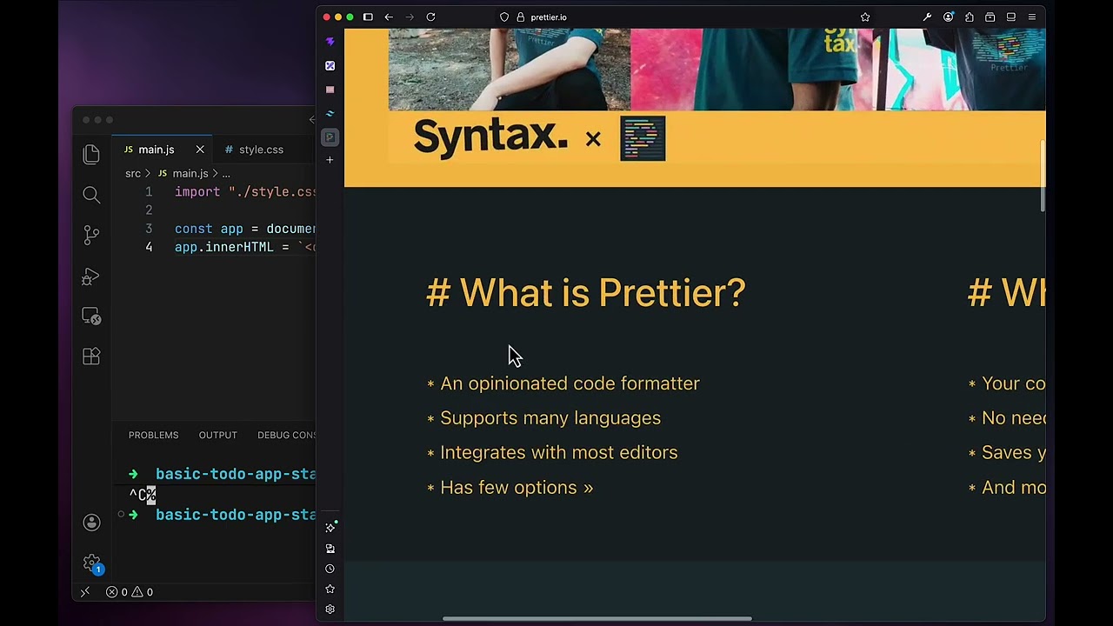Screen dimensions: 1113x626
Task: Open the AI sparkle panel in the browser sidebar
Action: pyautogui.click(x=330, y=528)
